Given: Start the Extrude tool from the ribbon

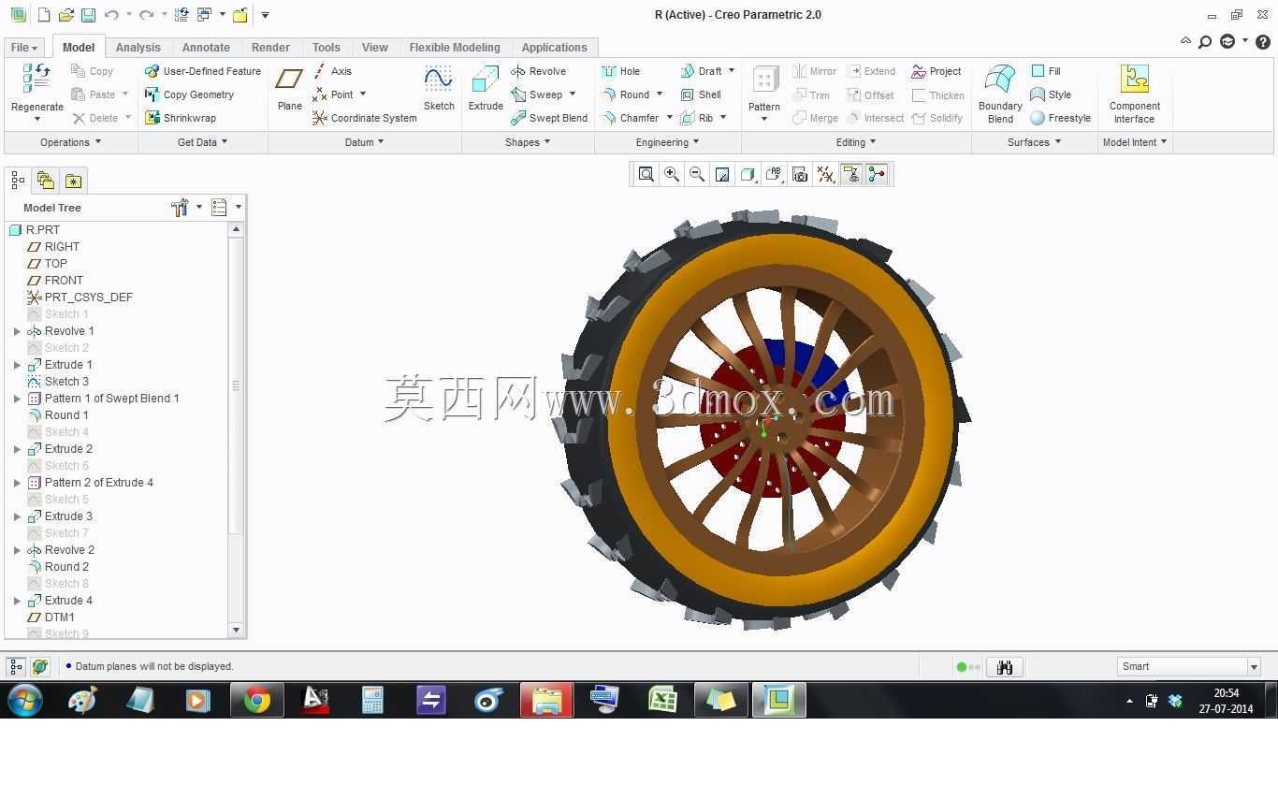Looking at the screenshot, I should 486,89.
